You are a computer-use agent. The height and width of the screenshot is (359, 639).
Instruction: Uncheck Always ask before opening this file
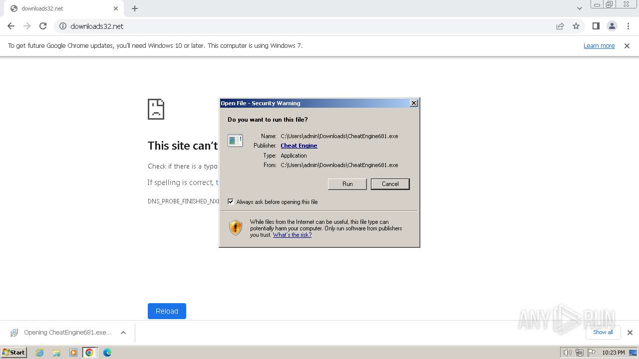coord(231,201)
